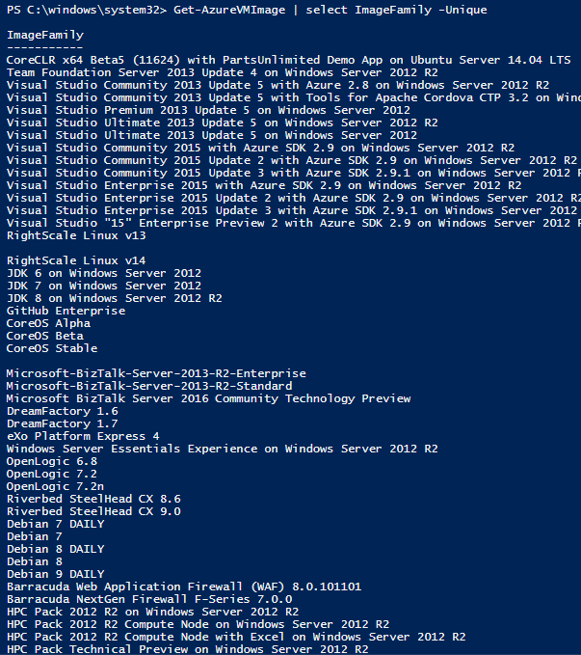This screenshot has height=655, width=581.
Task: Click the JDK 8 on Windows Server line
Action: point(114,298)
